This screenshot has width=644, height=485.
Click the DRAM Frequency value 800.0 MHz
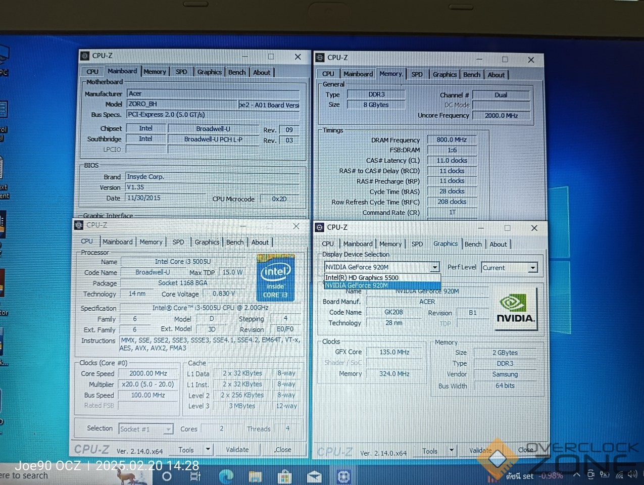tap(452, 140)
